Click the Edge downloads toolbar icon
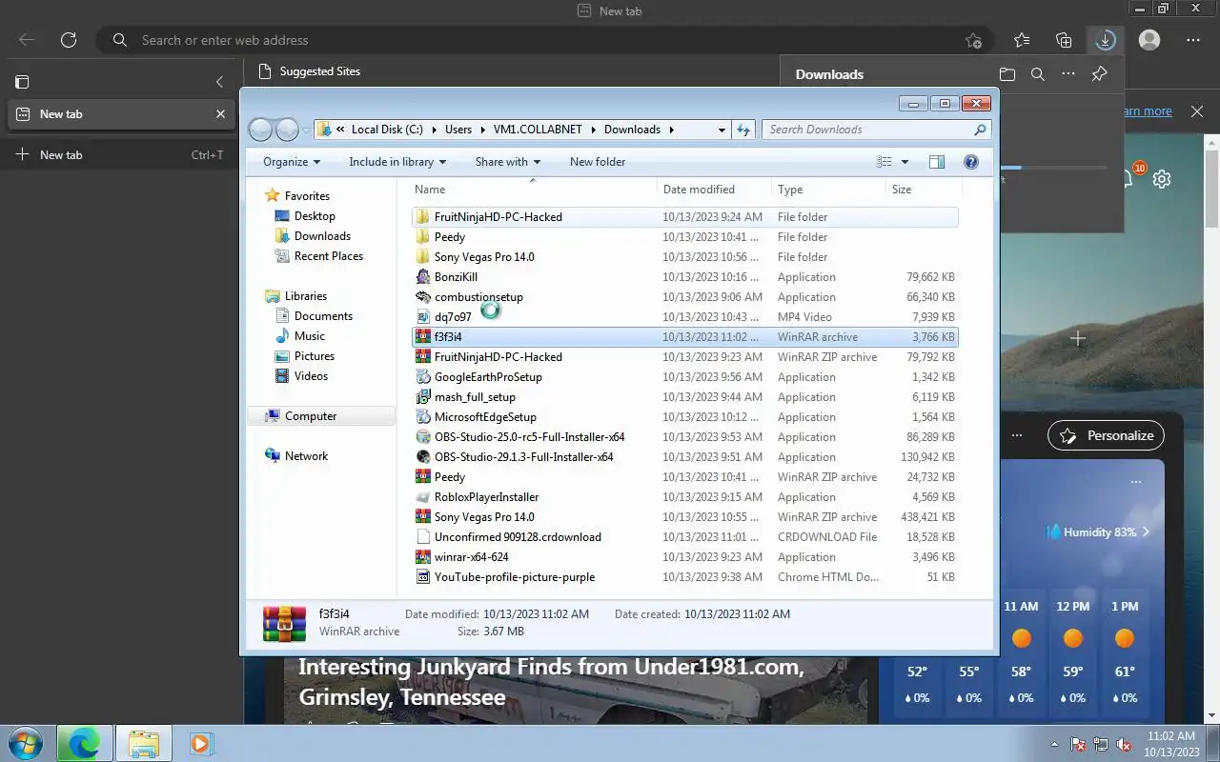The width and height of the screenshot is (1220, 762). [1105, 40]
